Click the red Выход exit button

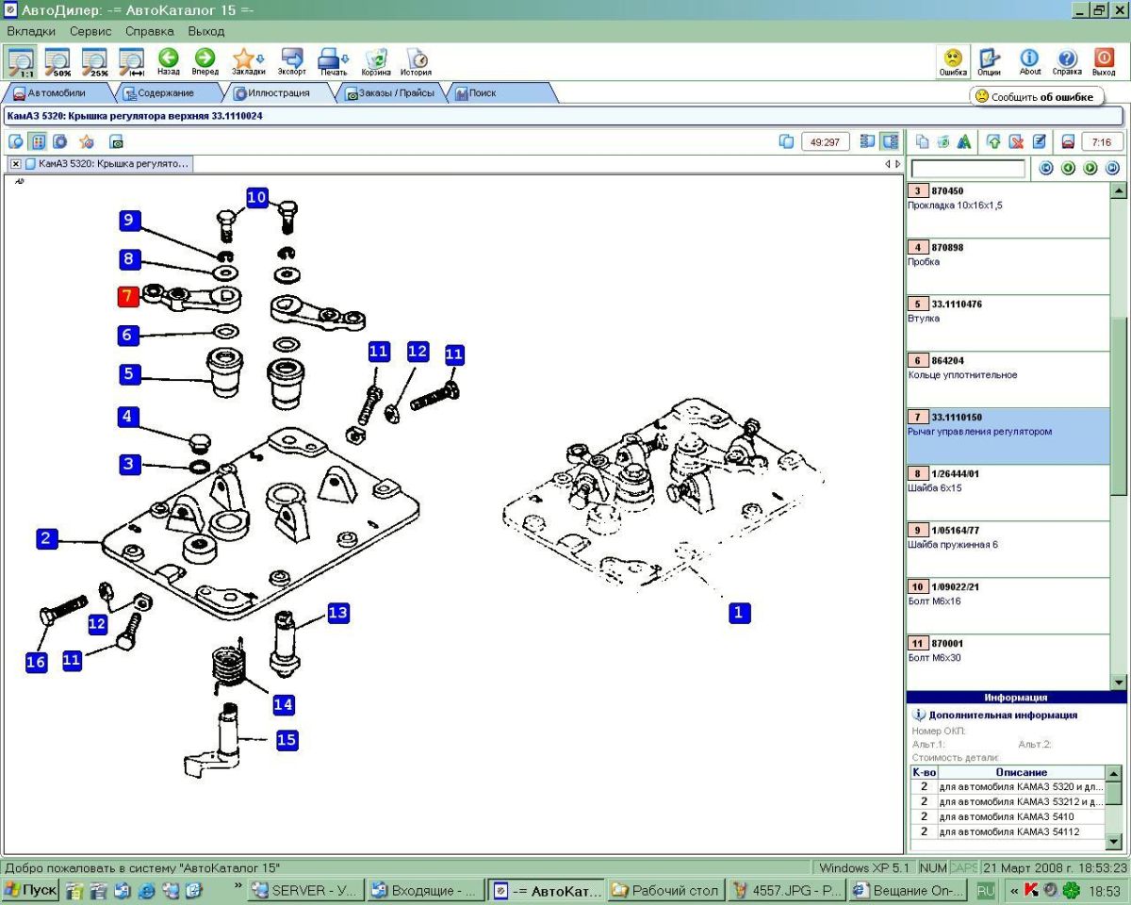tap(1104, 61)
